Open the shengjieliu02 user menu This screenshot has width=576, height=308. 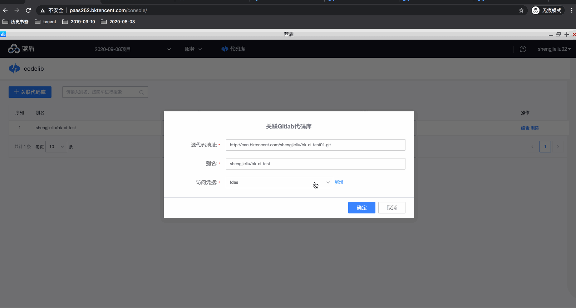coord(554,49)
